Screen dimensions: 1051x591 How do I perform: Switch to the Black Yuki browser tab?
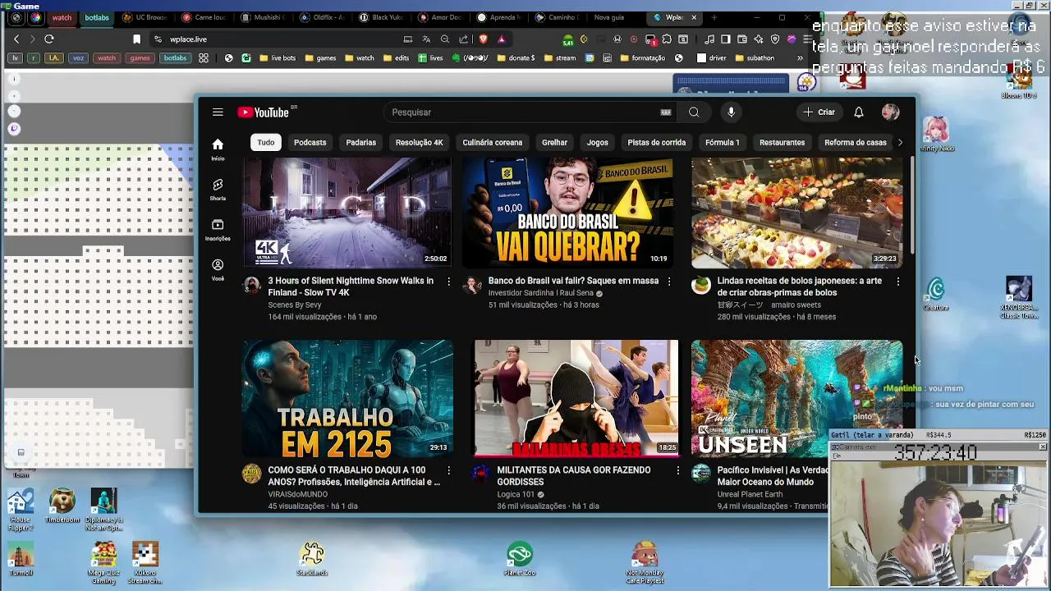coord(382,17)
